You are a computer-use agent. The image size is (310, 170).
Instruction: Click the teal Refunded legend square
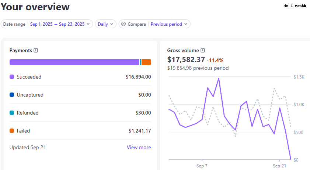point(12,113)
